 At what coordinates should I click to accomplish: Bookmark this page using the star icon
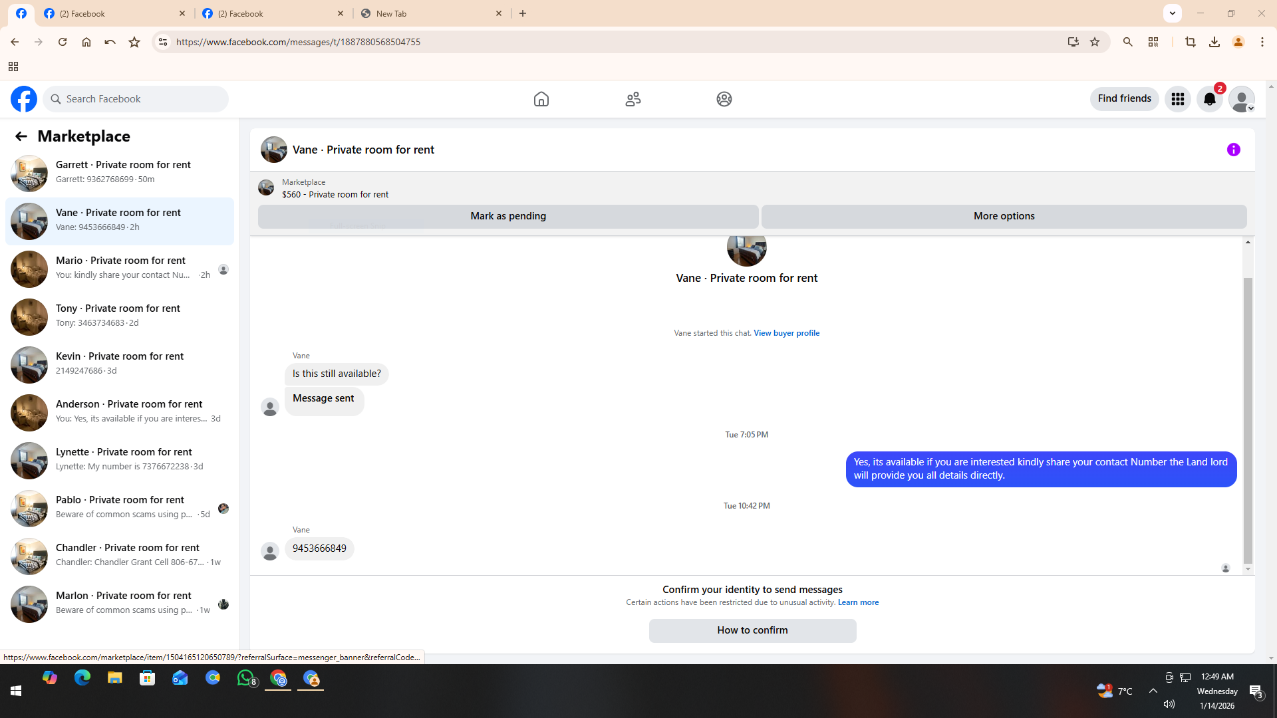pos(1095,42)
